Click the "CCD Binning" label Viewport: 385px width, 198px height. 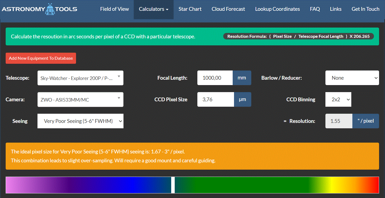click(x=301, y=99)
